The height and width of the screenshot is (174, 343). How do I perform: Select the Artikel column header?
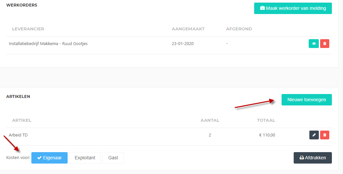22,120
